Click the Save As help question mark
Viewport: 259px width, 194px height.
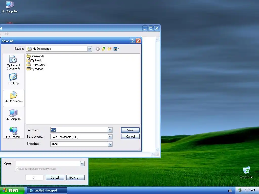point(132,41)
